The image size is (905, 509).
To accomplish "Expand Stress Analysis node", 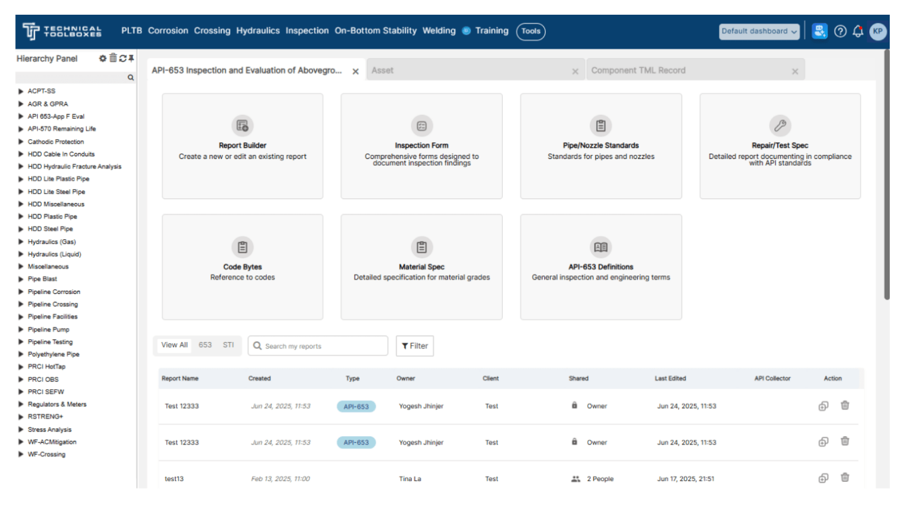I will [x=21, y=430].
